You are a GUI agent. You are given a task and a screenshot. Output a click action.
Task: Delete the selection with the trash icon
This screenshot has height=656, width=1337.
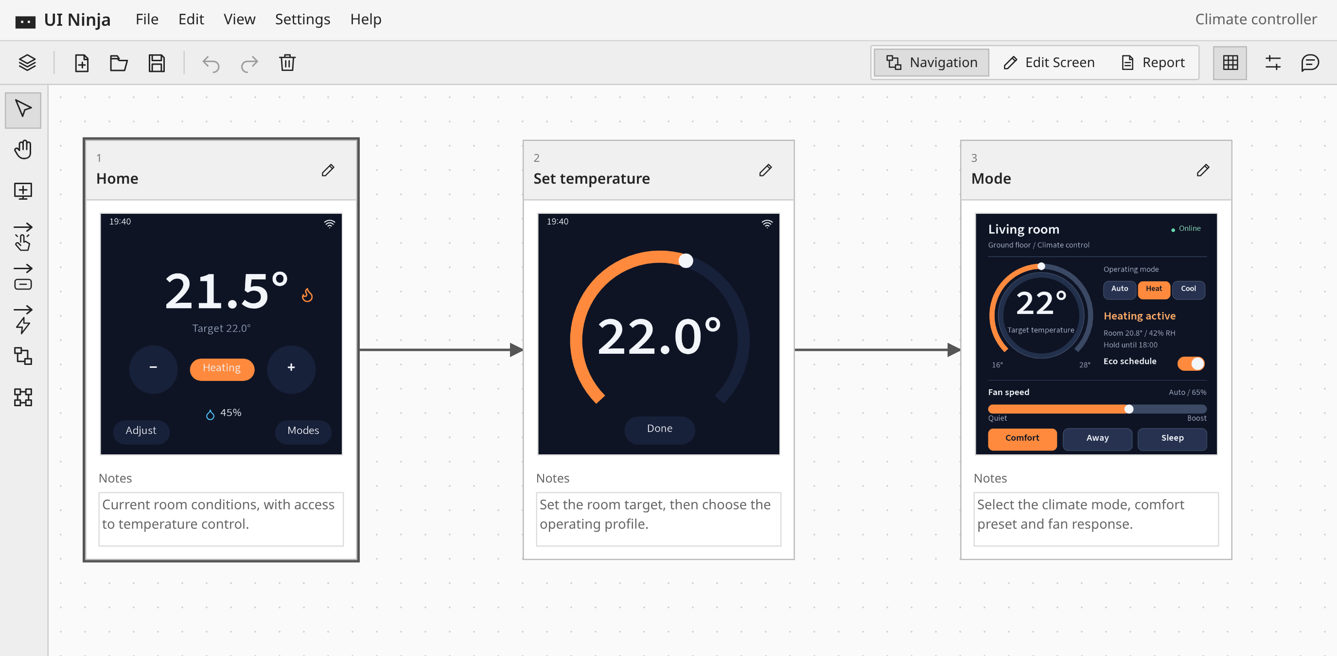click(x=287, y=63)
